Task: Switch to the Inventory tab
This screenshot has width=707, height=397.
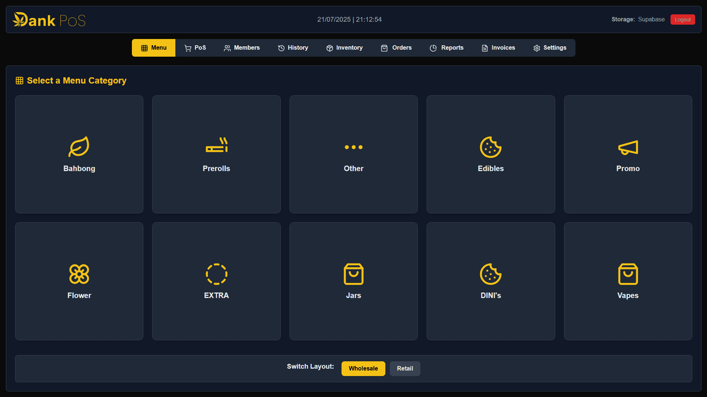Action: pyautogui.click(x=344, y=48)
